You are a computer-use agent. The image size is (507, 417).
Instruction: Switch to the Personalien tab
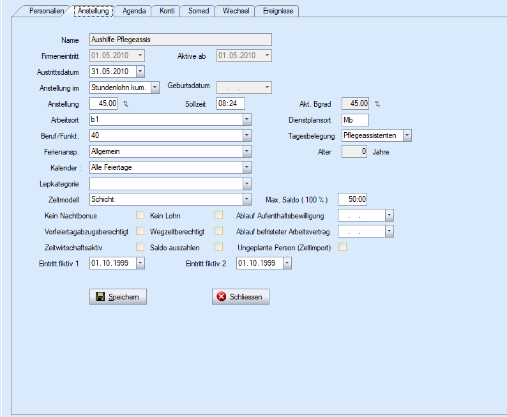coord(46,11)
